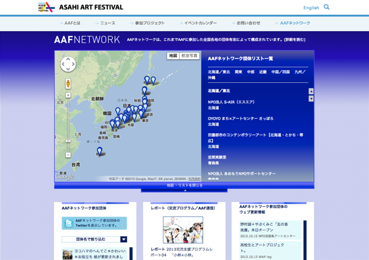Open the 利用規約 map terms link
The width and height of the screenshot is (369, 260).
195,179
